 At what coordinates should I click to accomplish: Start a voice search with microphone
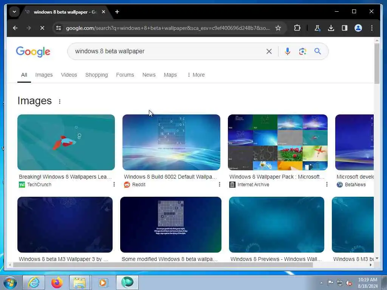[287, 51]
